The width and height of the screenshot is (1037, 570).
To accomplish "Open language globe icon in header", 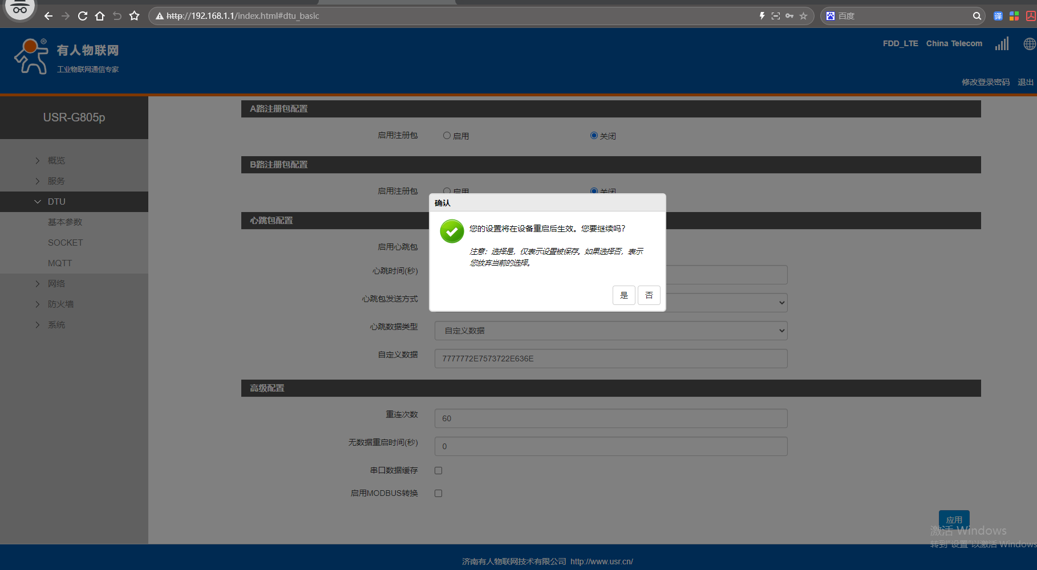I will (1029, 44).
